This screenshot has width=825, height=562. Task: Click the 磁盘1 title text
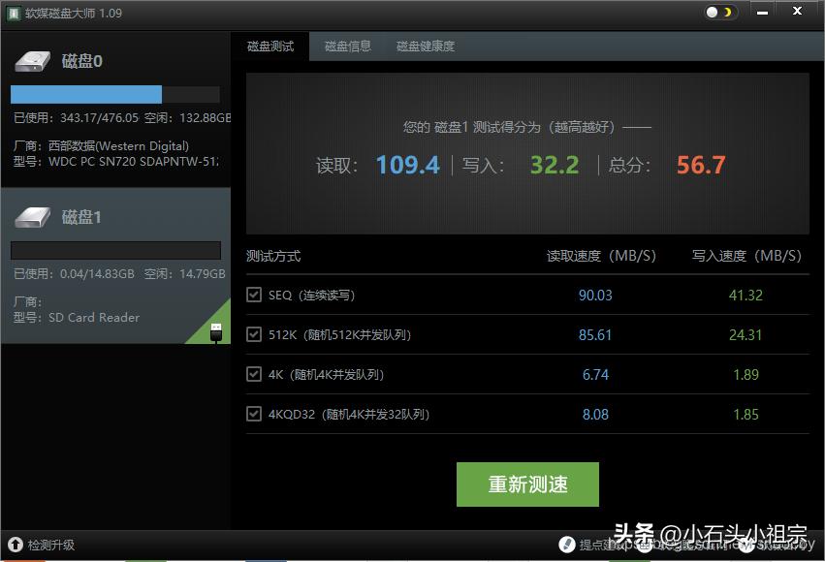tap(81, 217)
